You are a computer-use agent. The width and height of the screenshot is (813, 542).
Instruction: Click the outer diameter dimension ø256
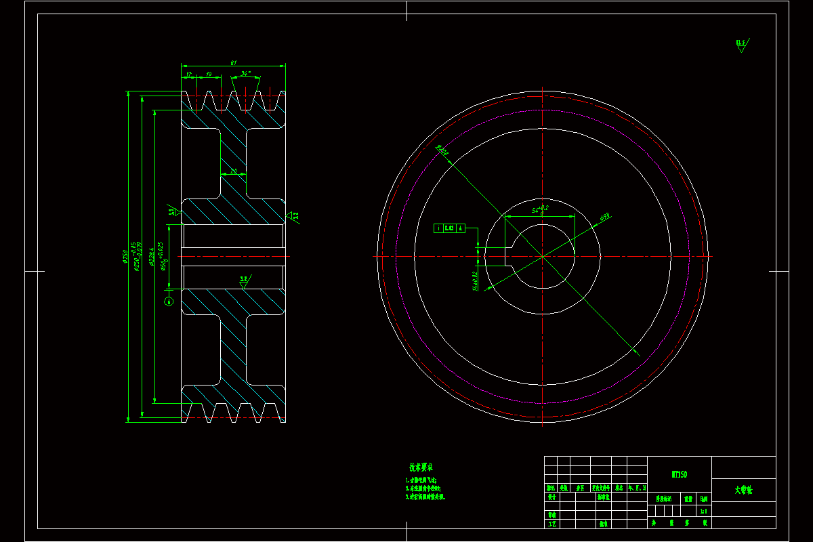pyautogui.click(x=125, y=257)
